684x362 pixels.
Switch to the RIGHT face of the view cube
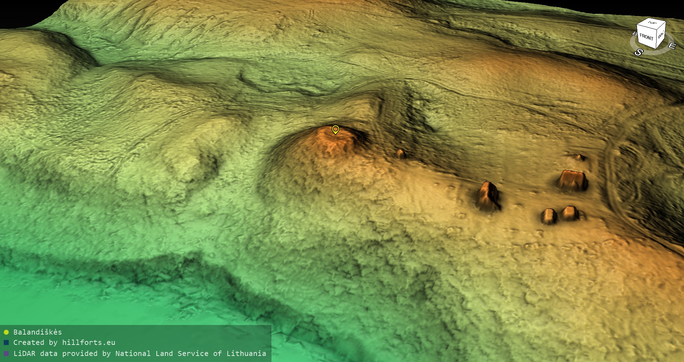(x=661, y=35)
